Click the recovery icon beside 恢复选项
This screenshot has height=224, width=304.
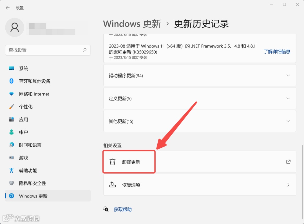tap(112, 185)
